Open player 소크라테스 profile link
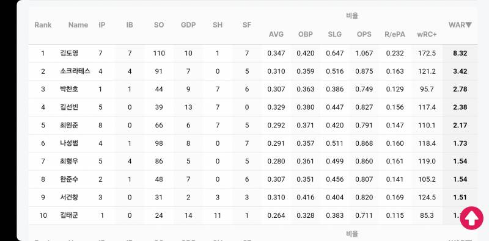Screen dimensions: 489x241 75,71
